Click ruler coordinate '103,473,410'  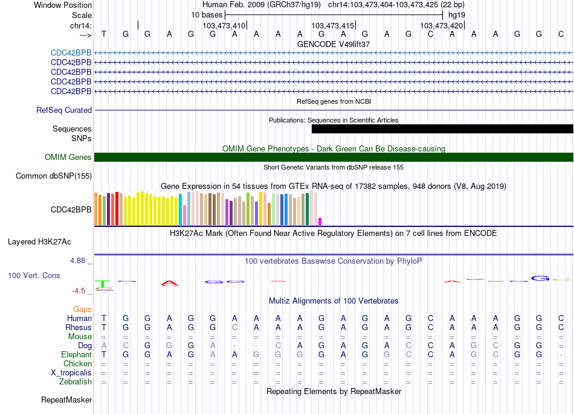click(x=224, y=25)
